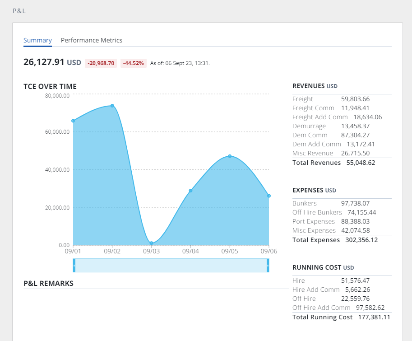Switch to the Performance Metrics tab
The image size is (412, 341).
(91, 40)
